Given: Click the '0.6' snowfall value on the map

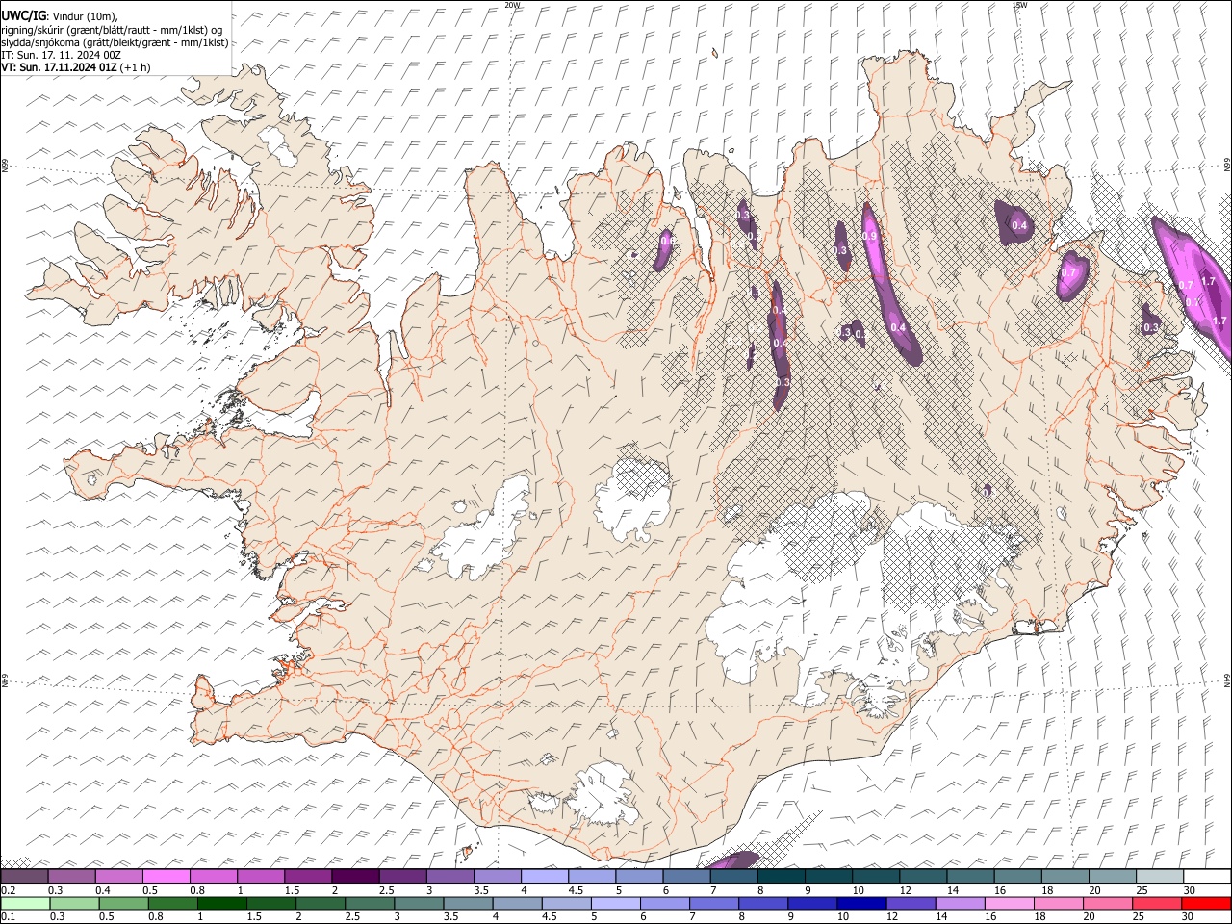Looking at the screenshot, I should click(667, 241).
